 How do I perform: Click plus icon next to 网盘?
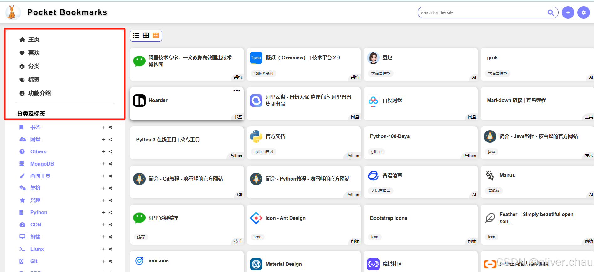(104, 139)
